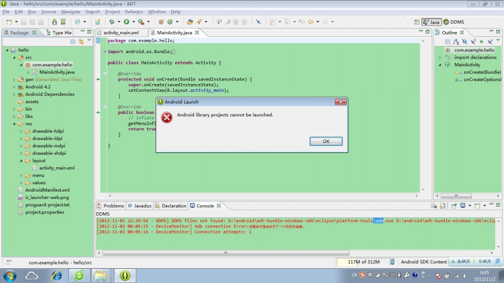Select the Java perspective button
The width and height of the screenshot is (504, 283).
(431, 22)
